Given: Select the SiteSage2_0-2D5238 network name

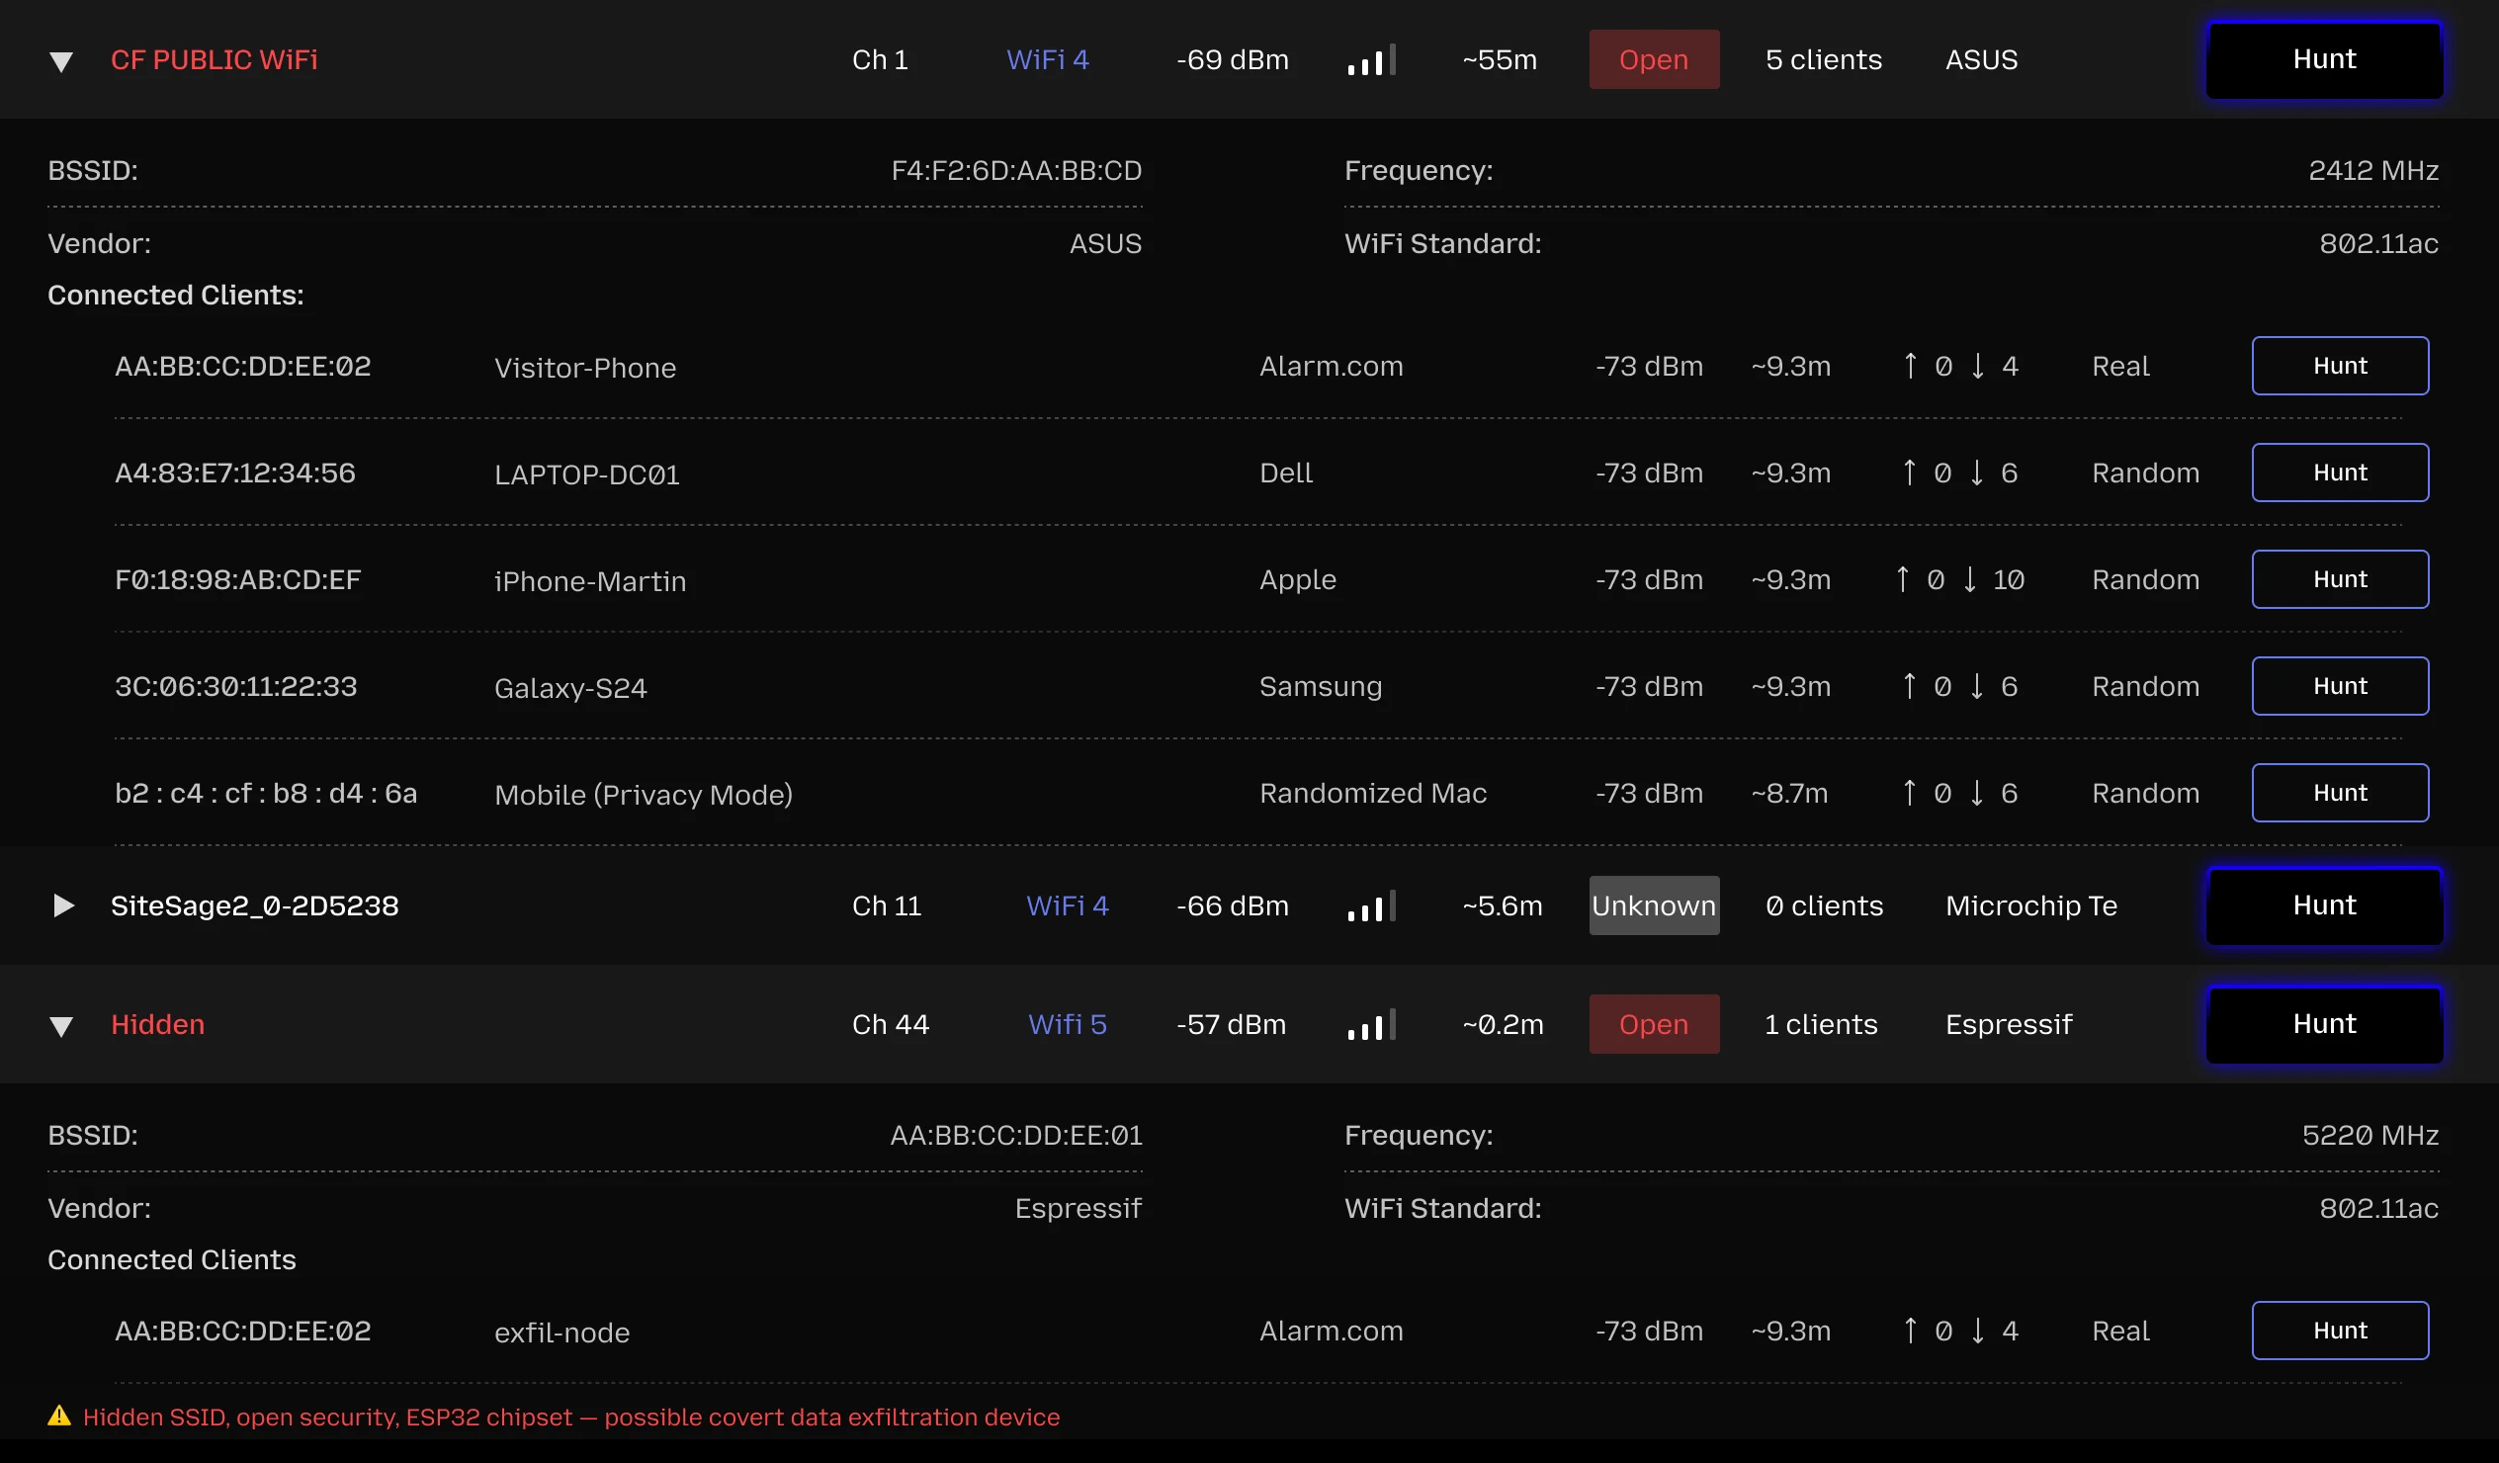Looking at the screenshot, I should click(x=255, y=905).
